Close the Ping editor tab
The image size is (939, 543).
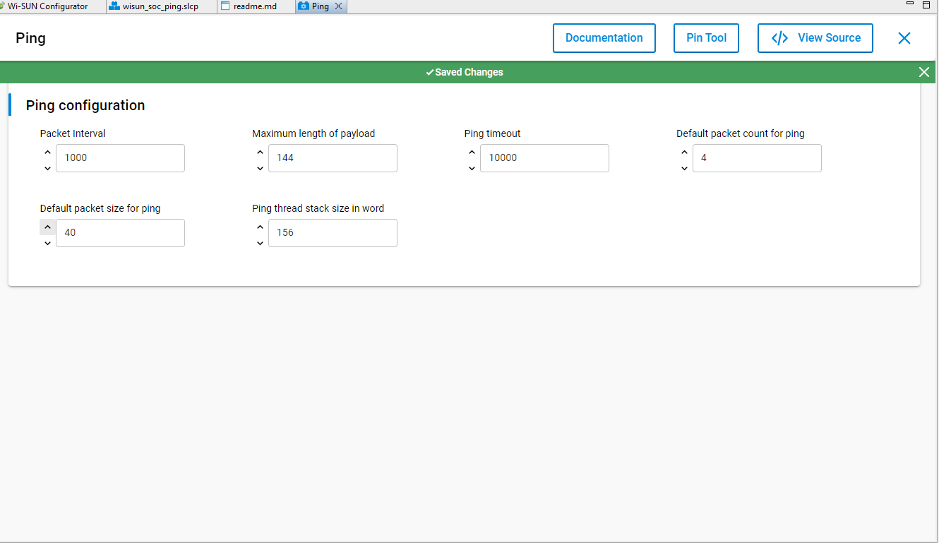point(338,6)
